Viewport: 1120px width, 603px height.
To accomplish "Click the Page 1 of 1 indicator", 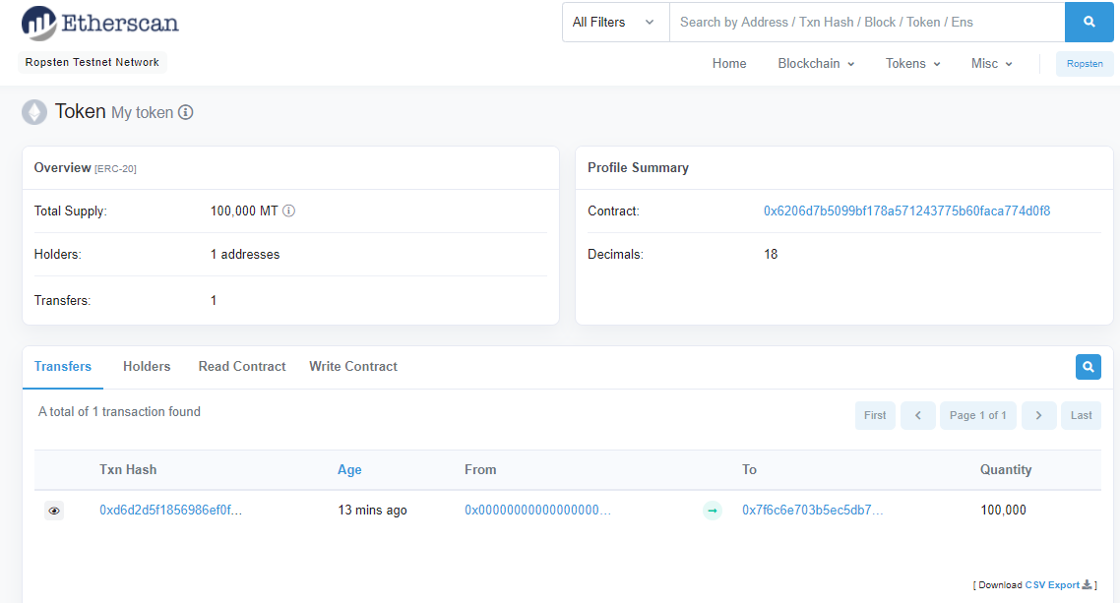I will click(978, 415).
